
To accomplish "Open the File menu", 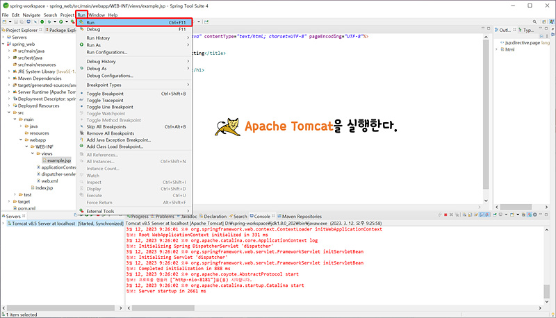I will click(5, 15).
